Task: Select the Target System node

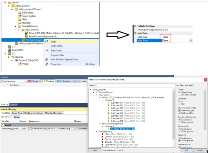Action: pyautogui.click(x=29, y=16)
